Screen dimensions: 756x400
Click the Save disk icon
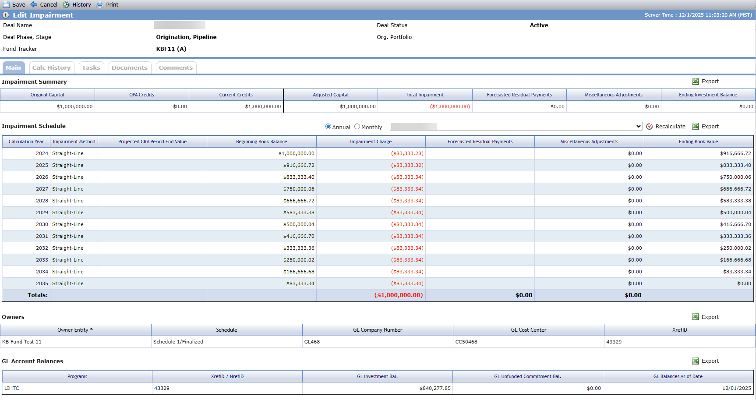coord(6,4)
